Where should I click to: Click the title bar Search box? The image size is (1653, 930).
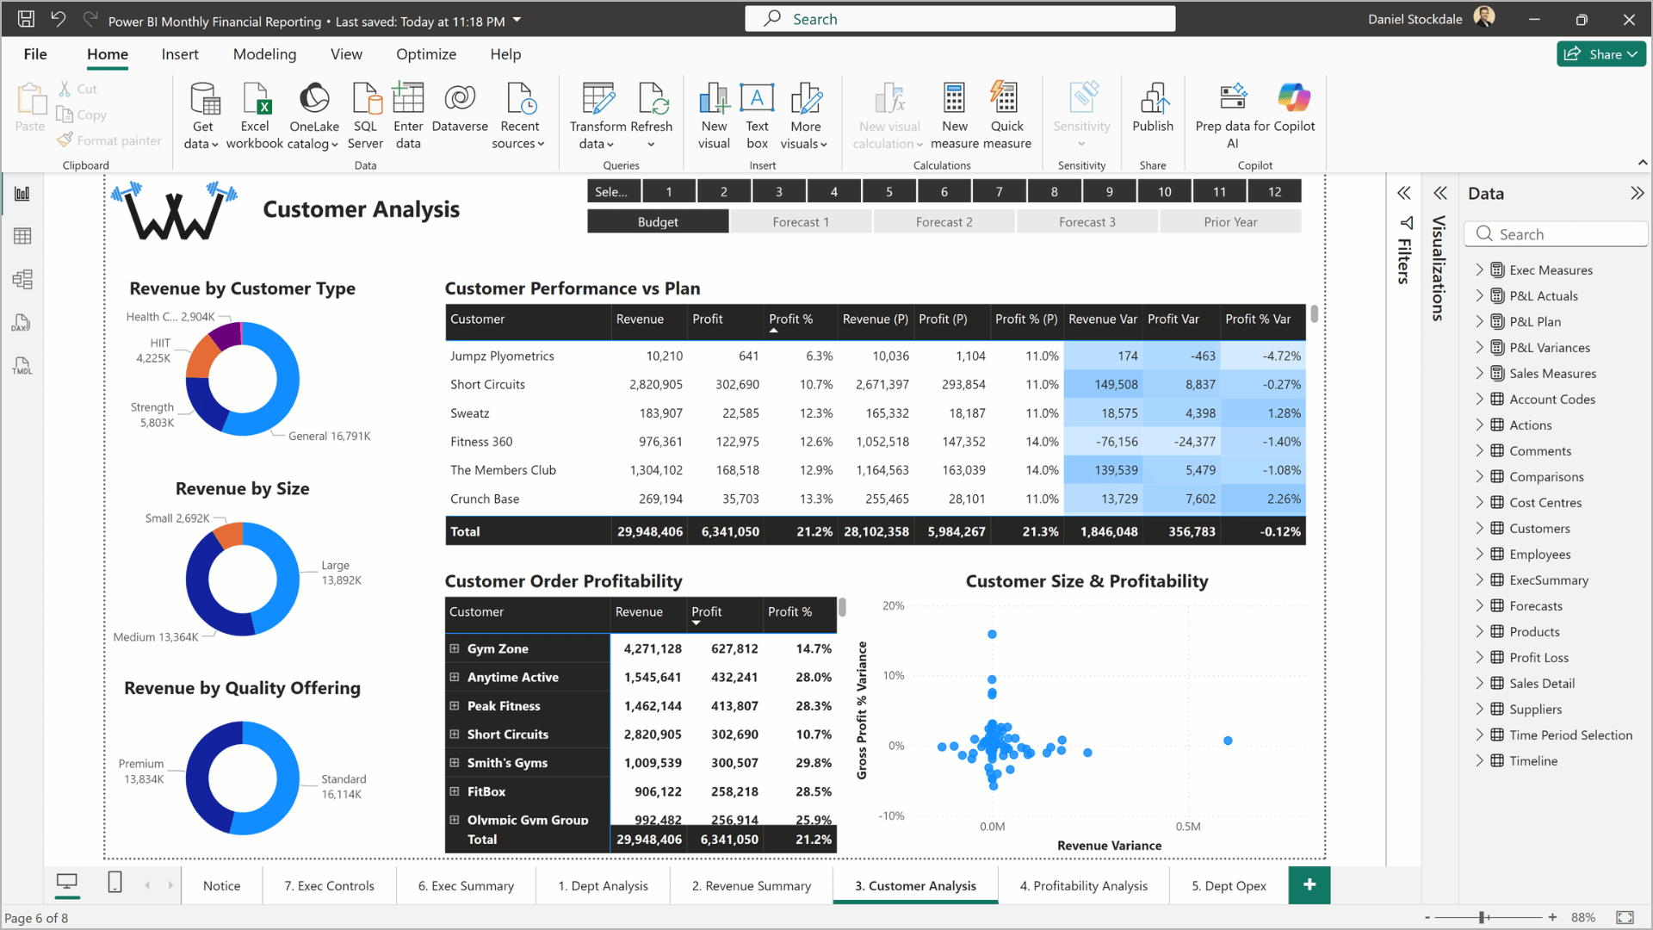click(x=960, y=19)
